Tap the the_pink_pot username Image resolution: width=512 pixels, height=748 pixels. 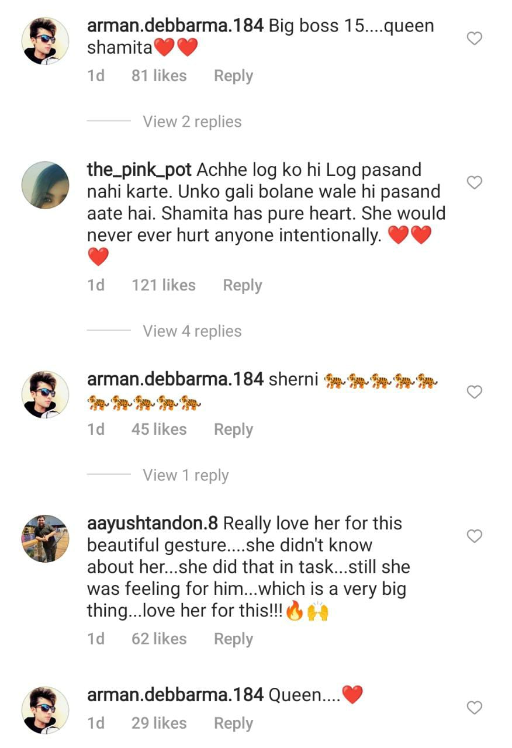[x=140, y=170]
